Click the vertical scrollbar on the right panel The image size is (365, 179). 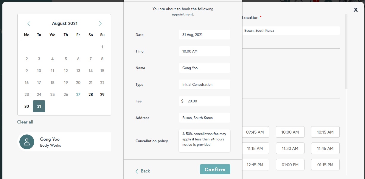[x=346, y=52]
